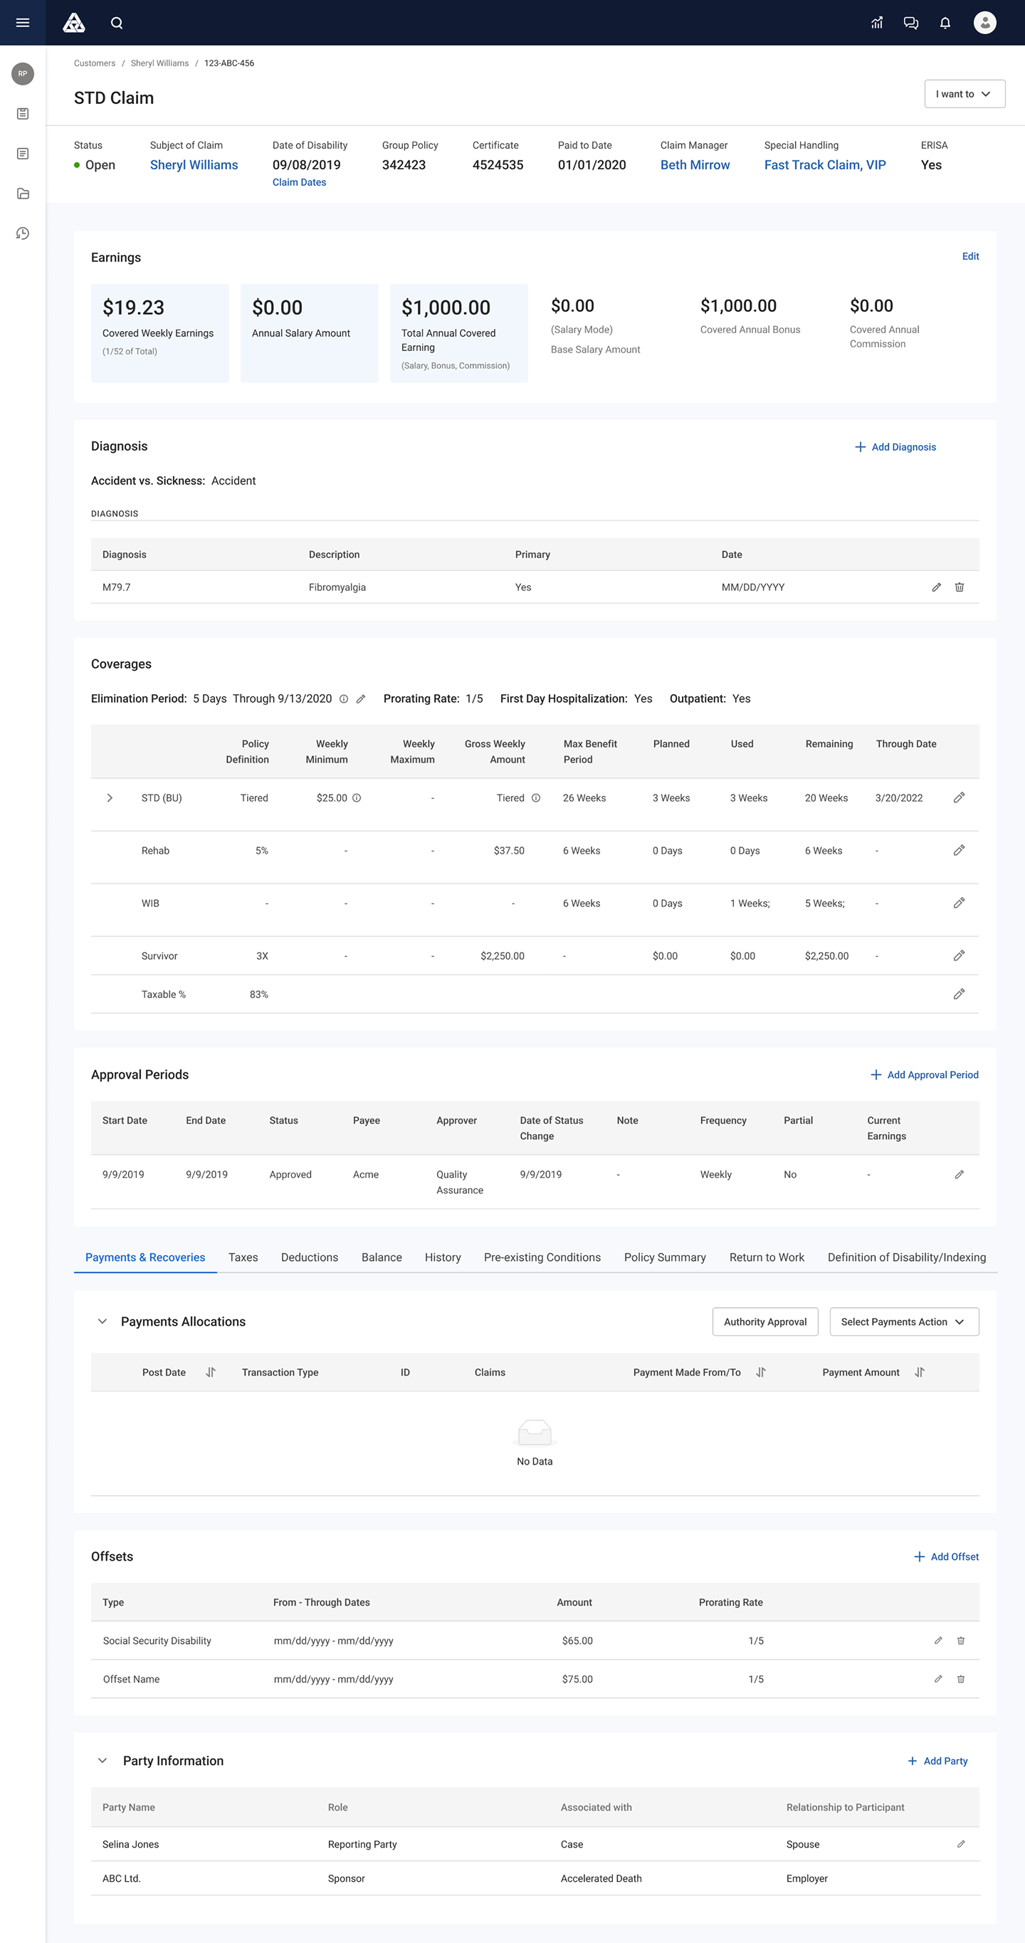Click the RP avatar in sidebar
The width and height of the screenshot is (1025, 1943).
click(23, 74)
